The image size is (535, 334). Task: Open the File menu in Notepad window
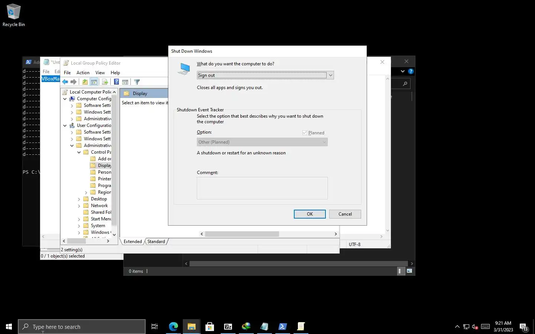coord(46,72)
